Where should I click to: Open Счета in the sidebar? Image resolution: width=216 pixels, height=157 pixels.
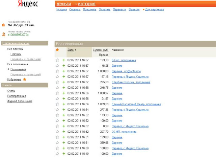pyautogui.click(x=11, y=91)
